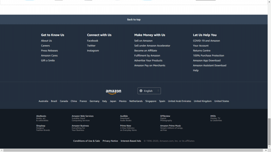Open DPReview digital photography link
271x152 pixels.
[166, 118]
